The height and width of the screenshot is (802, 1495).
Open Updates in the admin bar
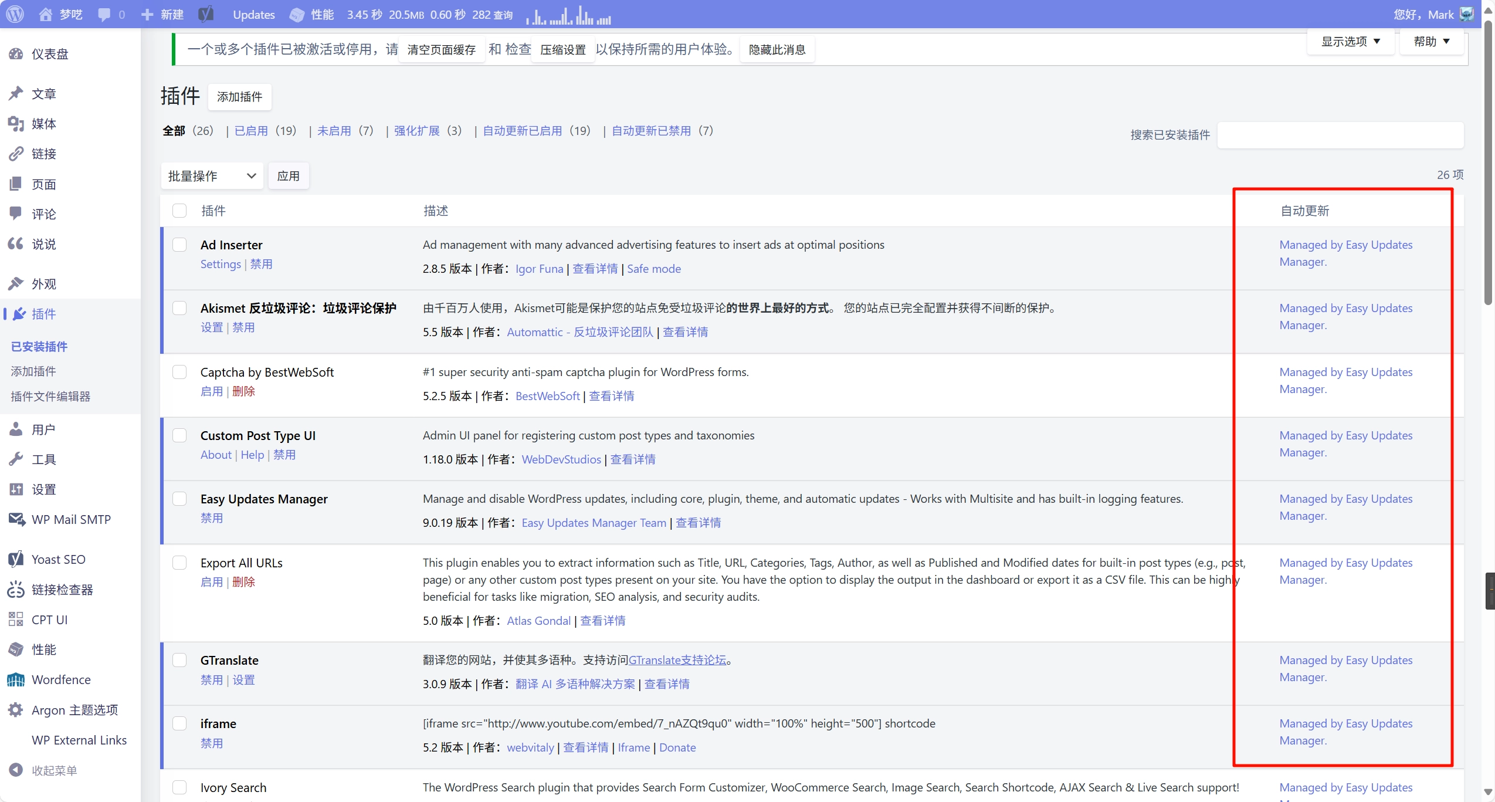pos(253,15)
